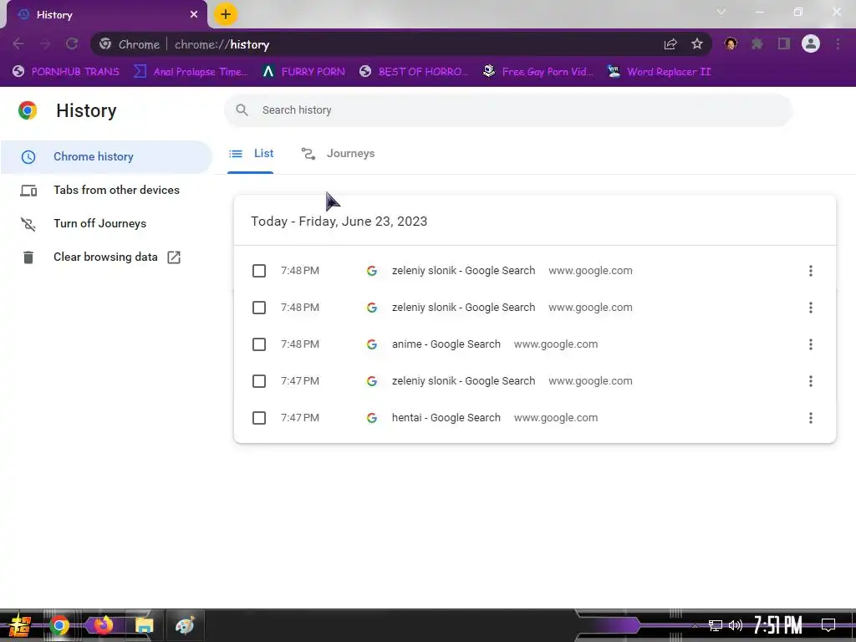Toggle the side panel icon
Viewport: 856px width, 642px height.
(x=784, y=43)
